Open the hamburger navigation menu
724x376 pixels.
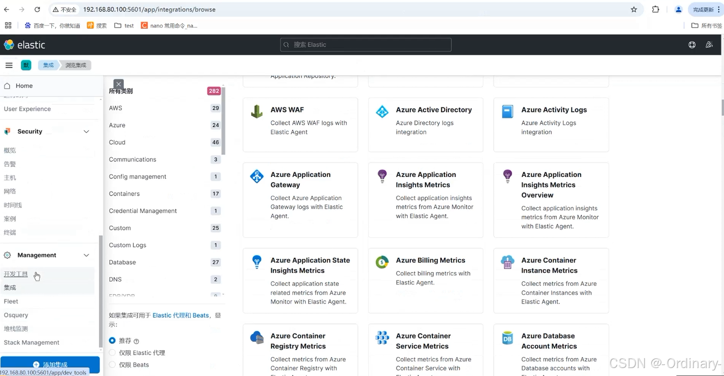(x=9, y=65)
